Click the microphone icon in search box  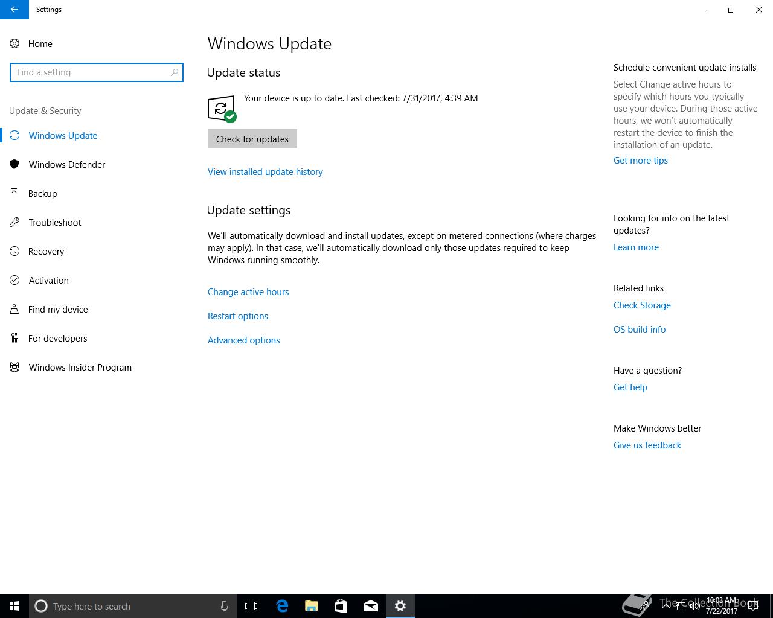pyautogui.click(x=224, y=606)
